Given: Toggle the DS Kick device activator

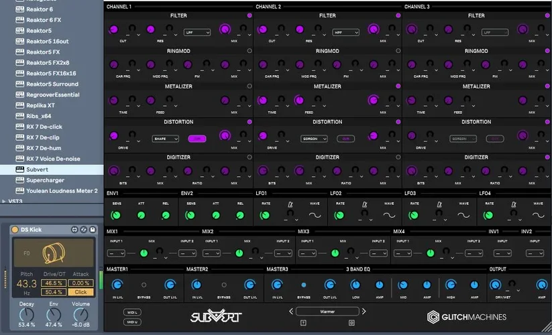Looking at the screenshot, I should pyautogui.click(x=15, y=230).
